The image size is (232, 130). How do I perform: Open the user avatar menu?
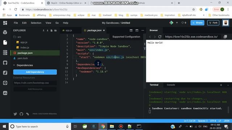[225, 23]
